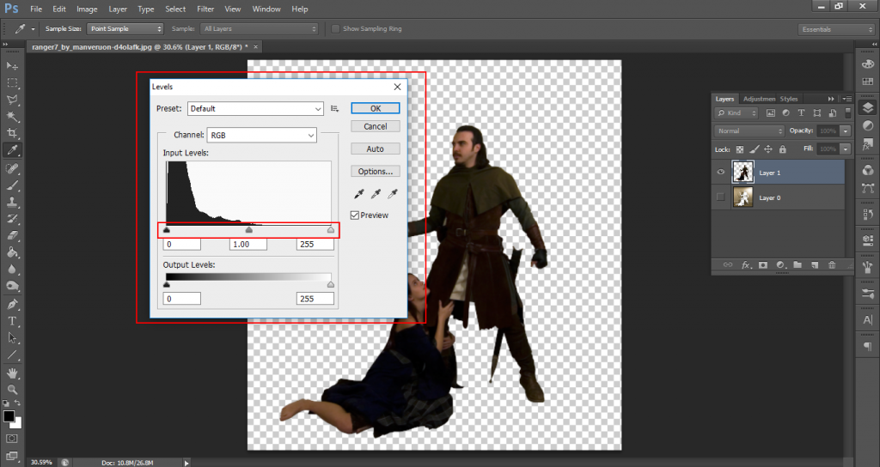Click the set black point eyedropper
The image size is (880, 467).
tap(359, 194)
